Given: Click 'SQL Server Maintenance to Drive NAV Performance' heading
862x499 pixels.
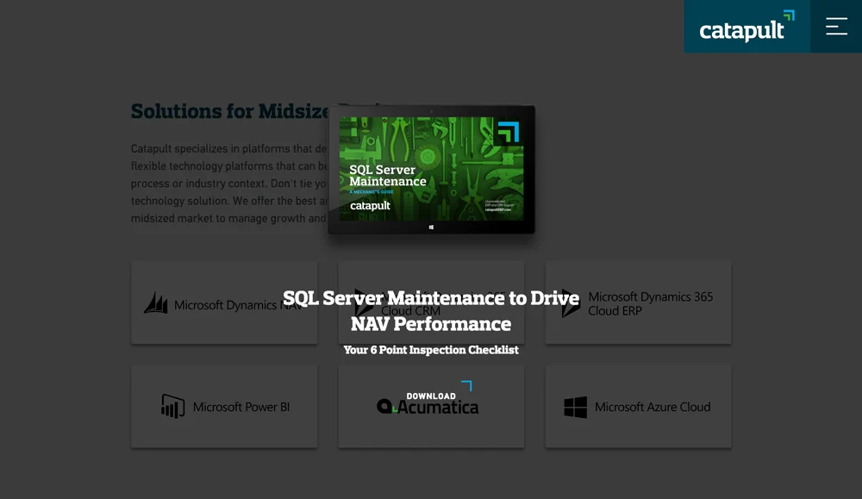Looking at the screenshot, I should (x=431, y=310).
